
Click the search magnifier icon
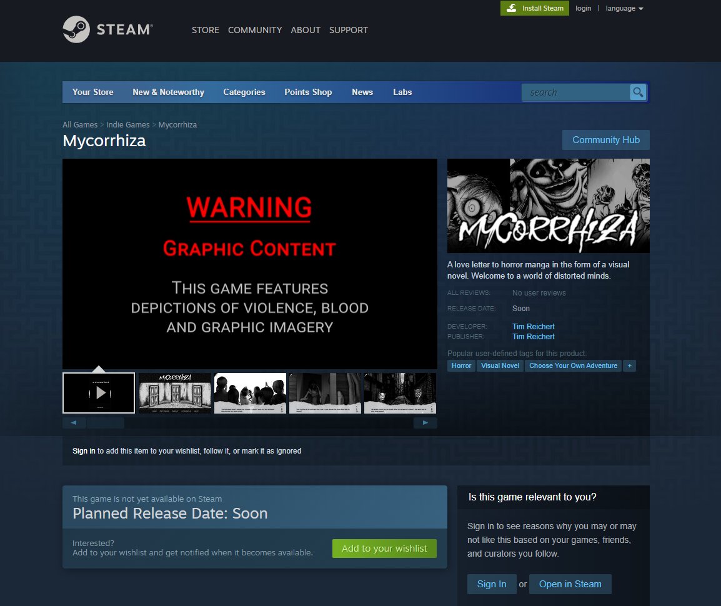point(638,92)
